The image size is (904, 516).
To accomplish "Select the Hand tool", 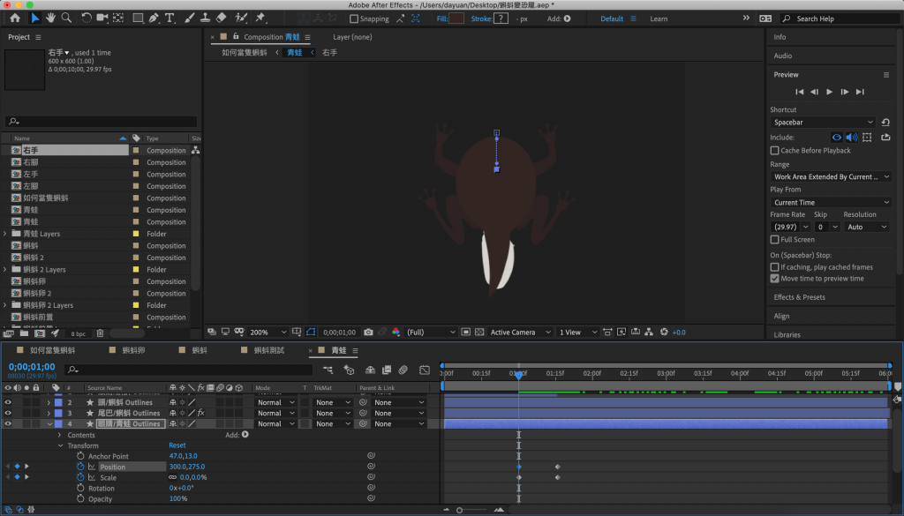I will click(x=51, y=18).
